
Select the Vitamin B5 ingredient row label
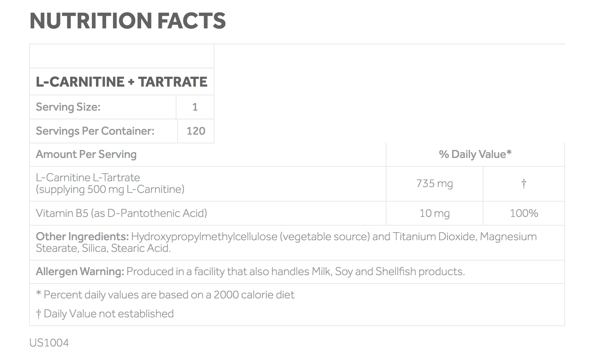tap(121, 213)
